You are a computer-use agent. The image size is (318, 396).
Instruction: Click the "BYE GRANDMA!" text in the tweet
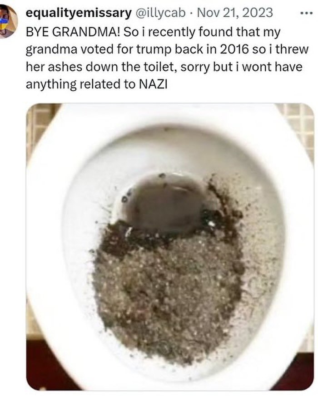click(73, 32)
